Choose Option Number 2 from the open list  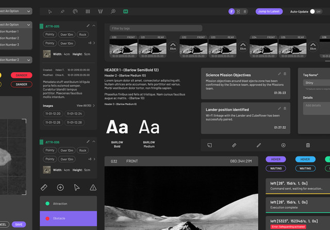click(15, 38)
